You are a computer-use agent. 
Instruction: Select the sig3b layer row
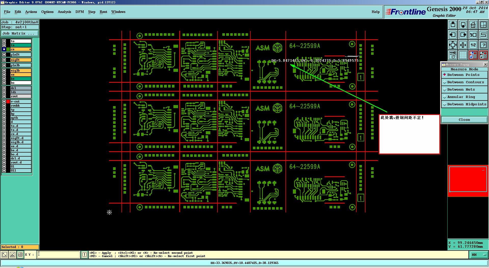(x=21, y=71)
